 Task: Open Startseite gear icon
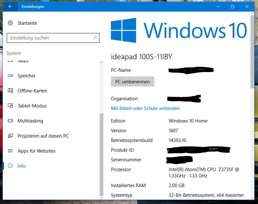(10, 23)
